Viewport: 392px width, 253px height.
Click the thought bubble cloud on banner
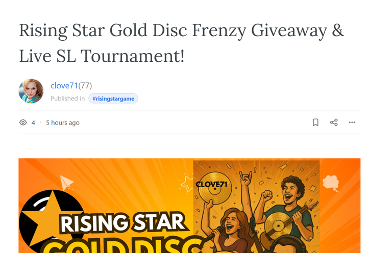click(331, 183)
